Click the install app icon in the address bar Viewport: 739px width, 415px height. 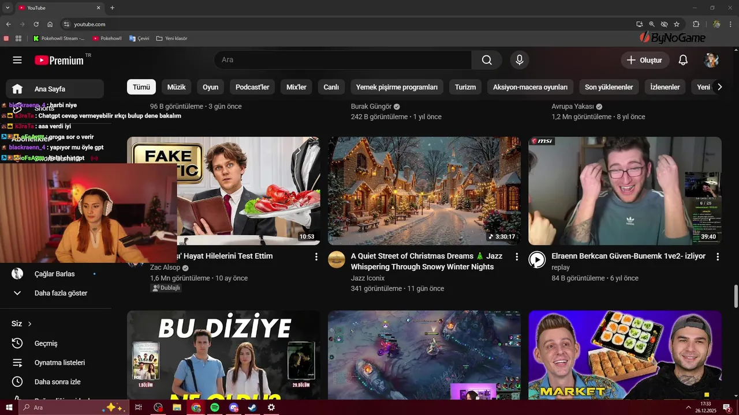(x=639, y=24)
